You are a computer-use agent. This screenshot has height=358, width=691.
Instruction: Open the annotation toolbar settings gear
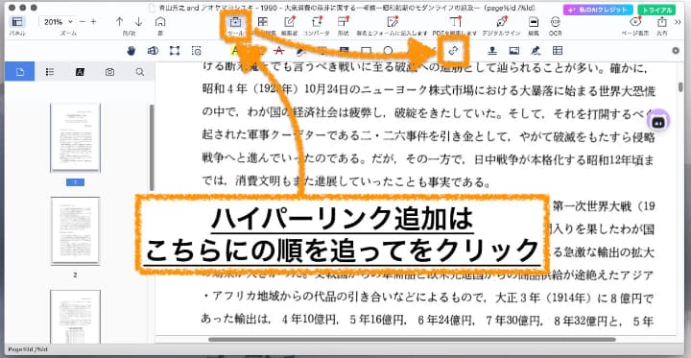(676, 51)
